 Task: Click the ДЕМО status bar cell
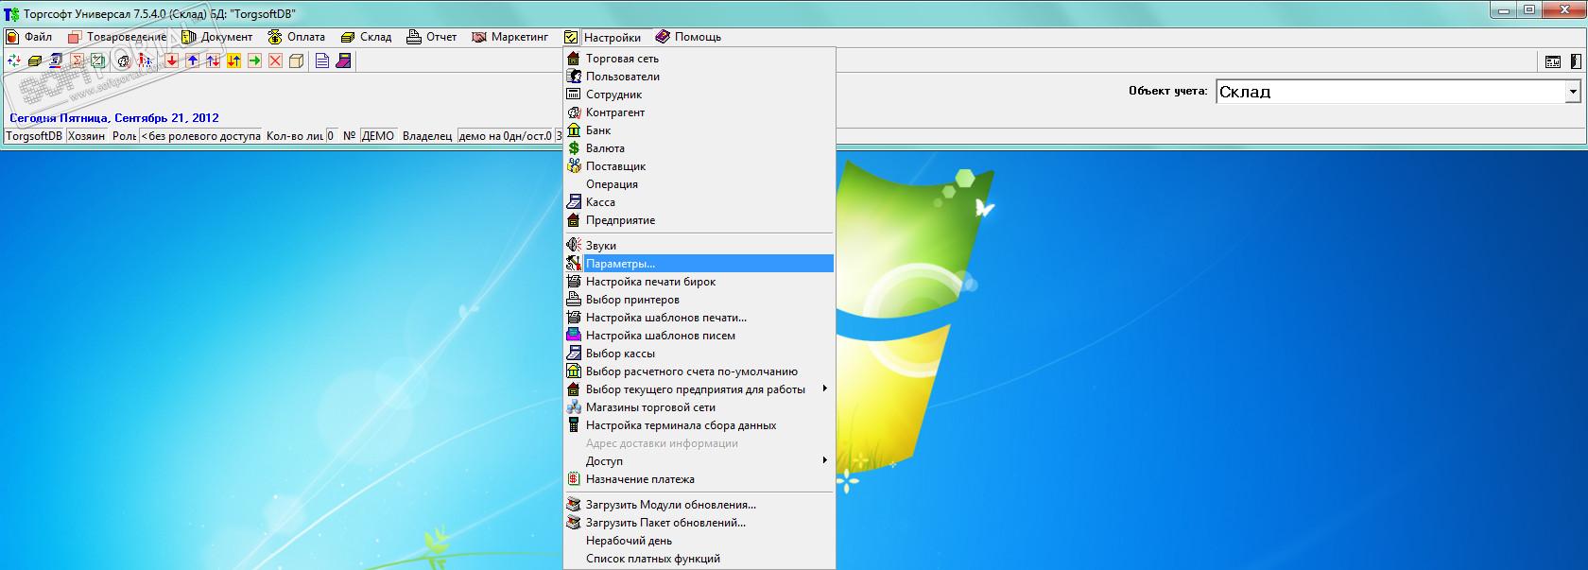click(378, 136)
